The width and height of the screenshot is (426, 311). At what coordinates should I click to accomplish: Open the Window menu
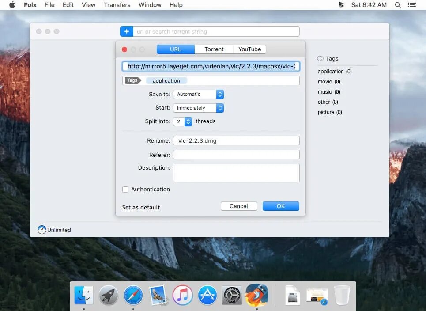pyautogui.click(x=150, y=5)
